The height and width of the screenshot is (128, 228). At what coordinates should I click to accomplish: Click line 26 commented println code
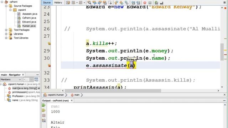[153, 29]
